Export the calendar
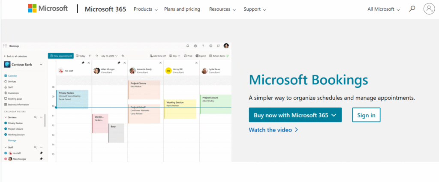The height and width of the screenshot is (182, 439). click(x=201, y=56)
